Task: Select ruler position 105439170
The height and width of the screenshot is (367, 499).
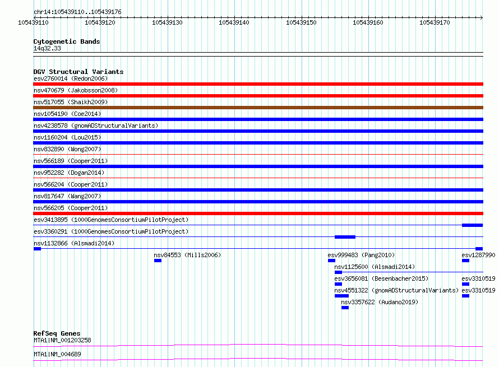Action: pos(435,22)
